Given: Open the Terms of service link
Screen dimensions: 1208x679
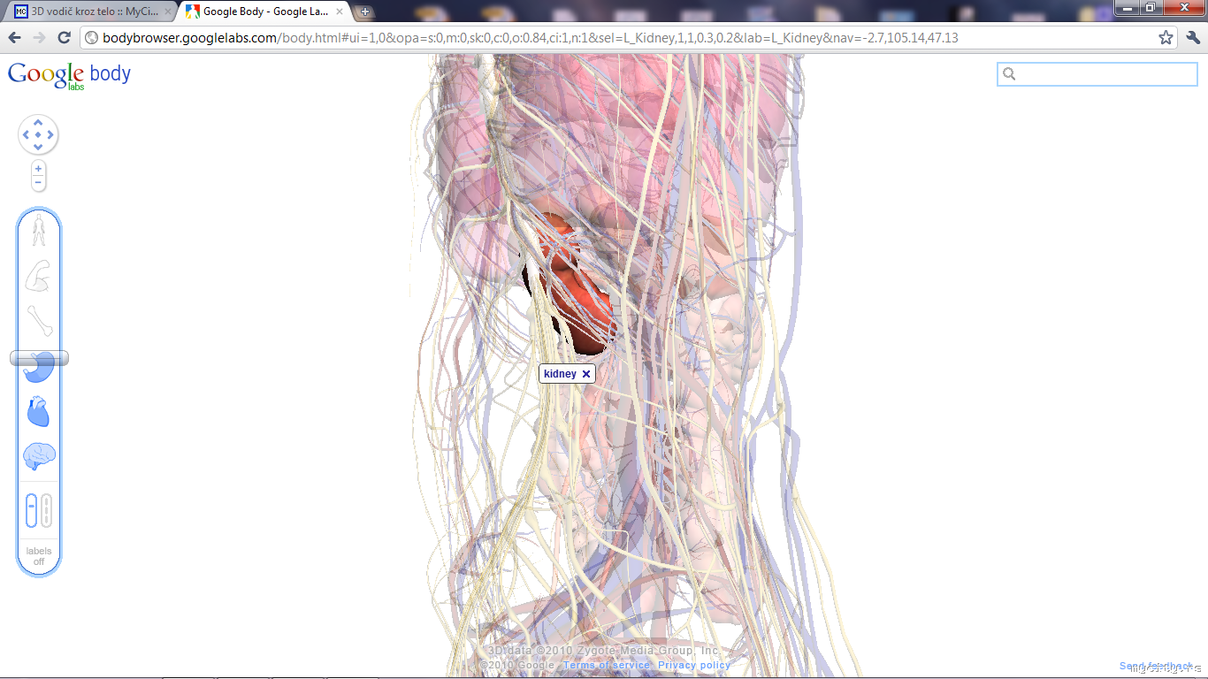Looking at the screenshot, I should [x=607, y=665].
